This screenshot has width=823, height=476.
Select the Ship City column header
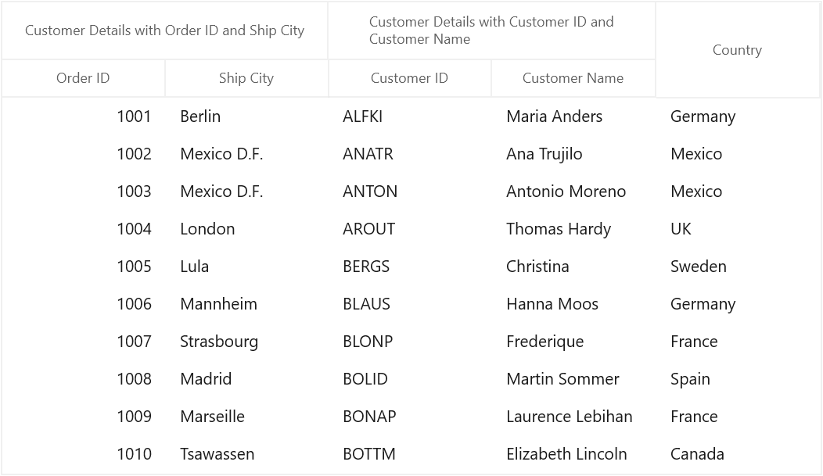246,78
